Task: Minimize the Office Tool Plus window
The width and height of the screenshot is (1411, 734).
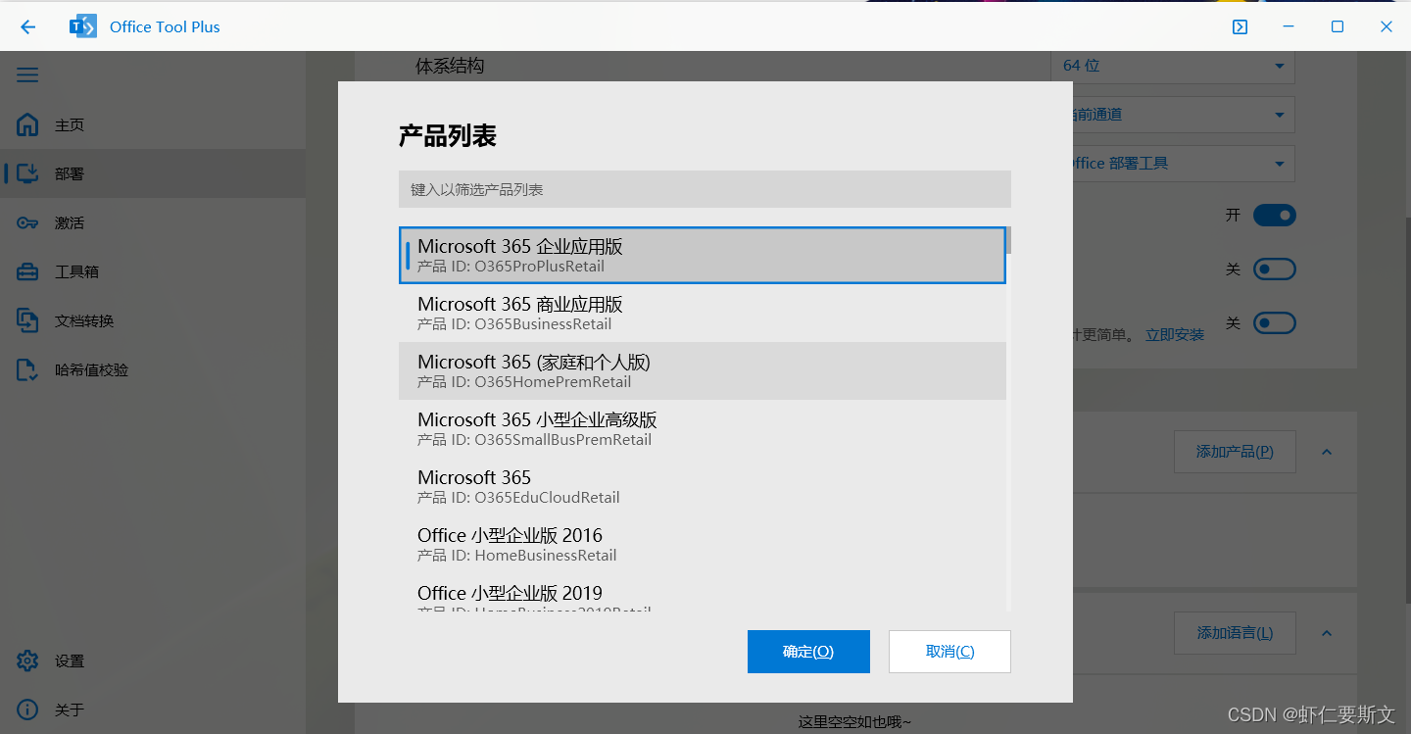Action: (1289, 26)
